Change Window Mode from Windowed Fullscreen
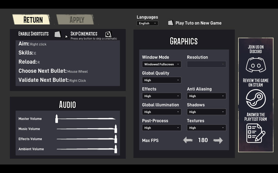The width and height of the screenshot is (278, 173). pos(161,64)
